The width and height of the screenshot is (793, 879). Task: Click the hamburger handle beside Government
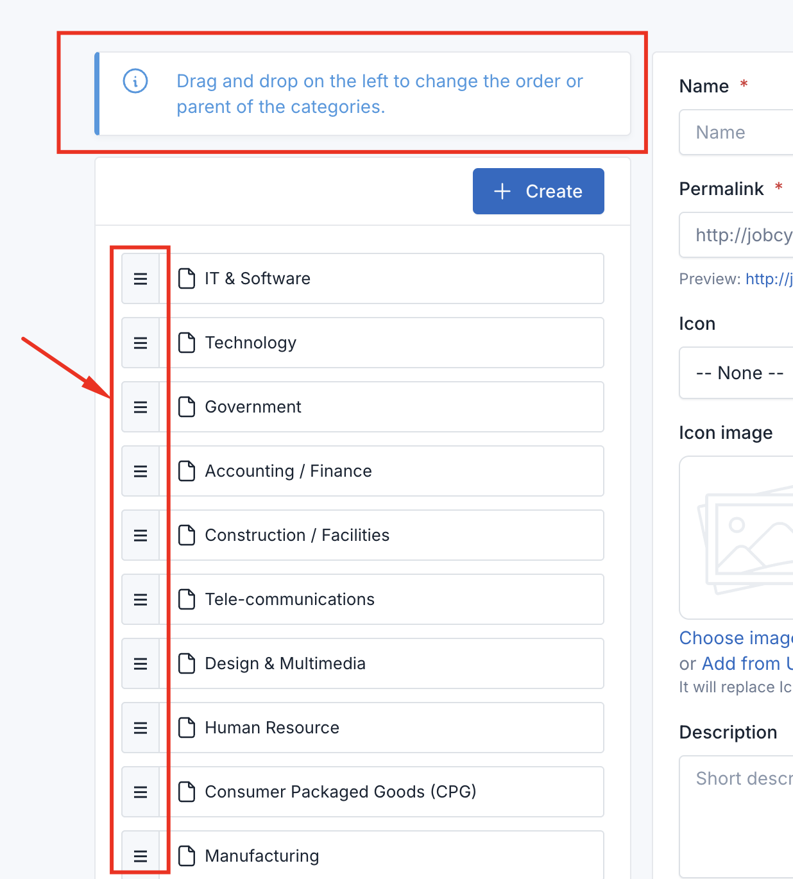pyautogui.click(x=141, y=407)
